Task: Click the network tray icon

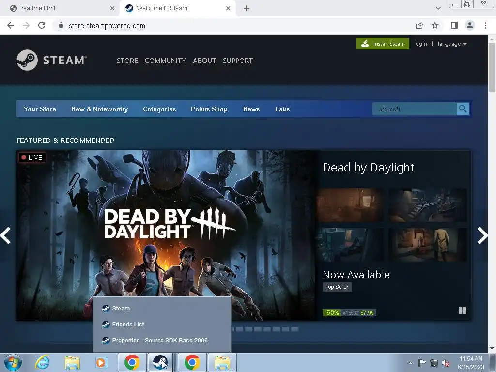Action: click(x=434, y=363)
